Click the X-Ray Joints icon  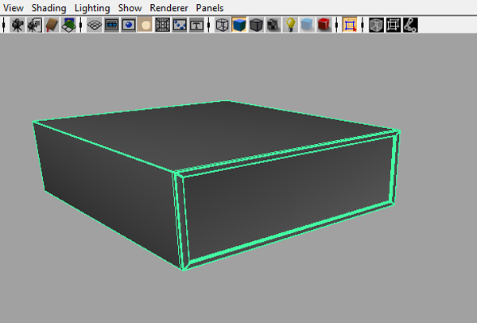pos(410,25)
